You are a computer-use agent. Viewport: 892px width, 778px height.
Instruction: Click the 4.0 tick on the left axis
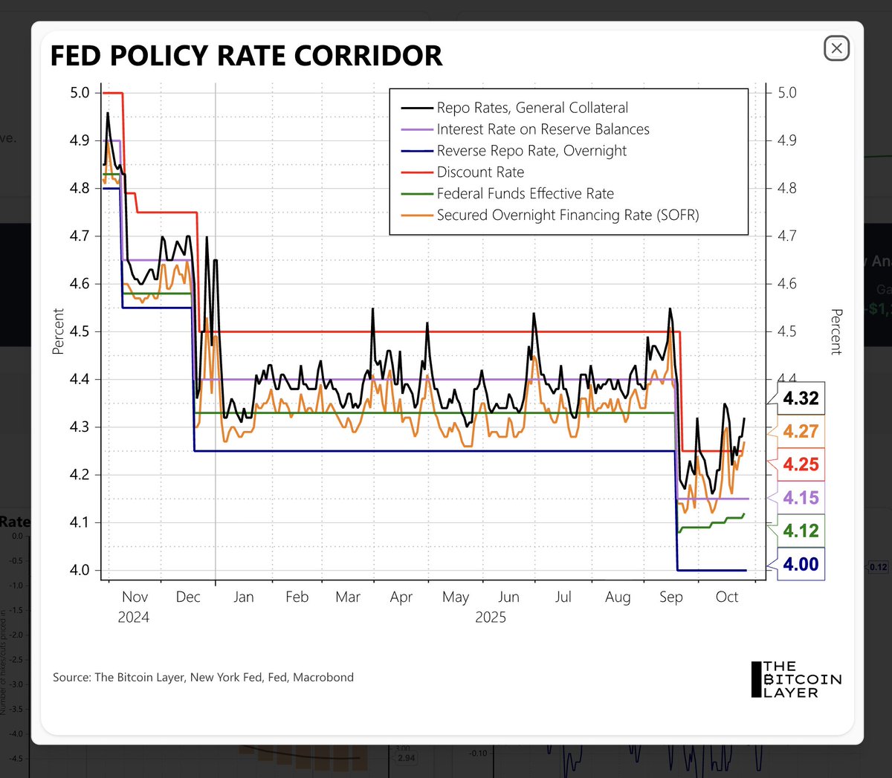pyautogui.click(x=80, y=570)
